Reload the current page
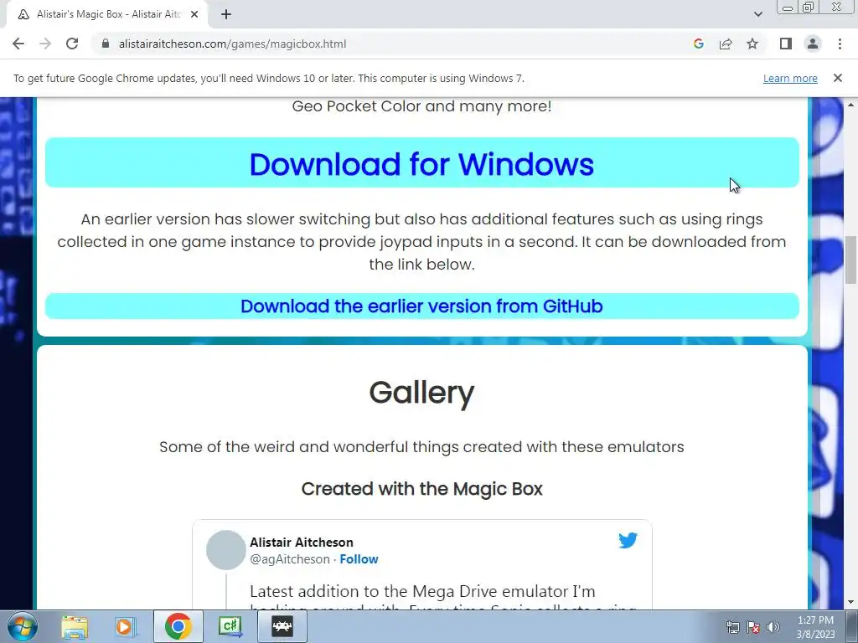This screenshot has width=858, height=643. (x=72, y=44)
